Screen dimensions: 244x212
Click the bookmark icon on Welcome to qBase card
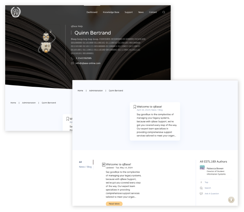(135, 107)
